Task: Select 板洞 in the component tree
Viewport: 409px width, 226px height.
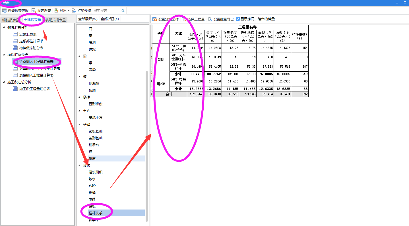Action: pos(92,90)
